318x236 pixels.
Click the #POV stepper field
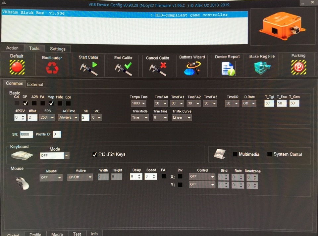[x=20, y=118]
